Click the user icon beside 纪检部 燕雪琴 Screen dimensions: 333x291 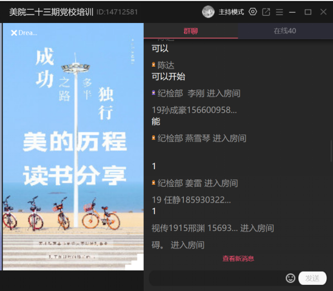coord(153,138)
